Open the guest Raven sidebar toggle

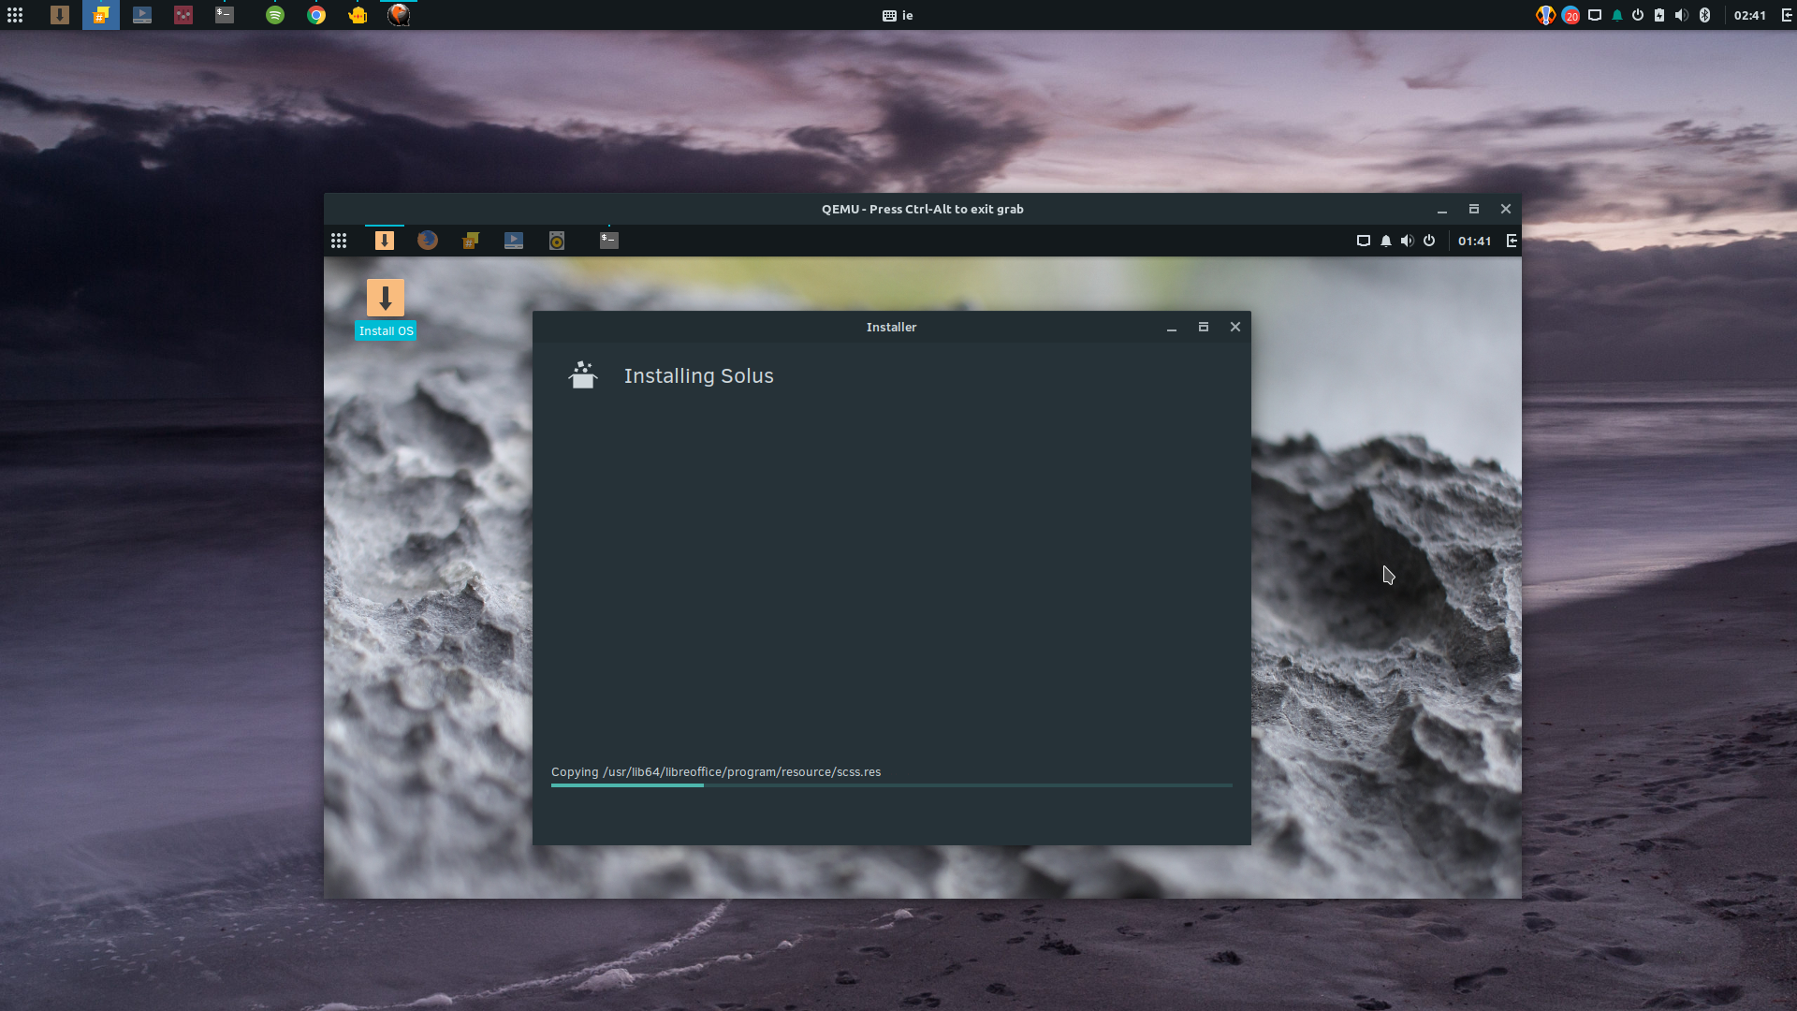pos(1512,241)
